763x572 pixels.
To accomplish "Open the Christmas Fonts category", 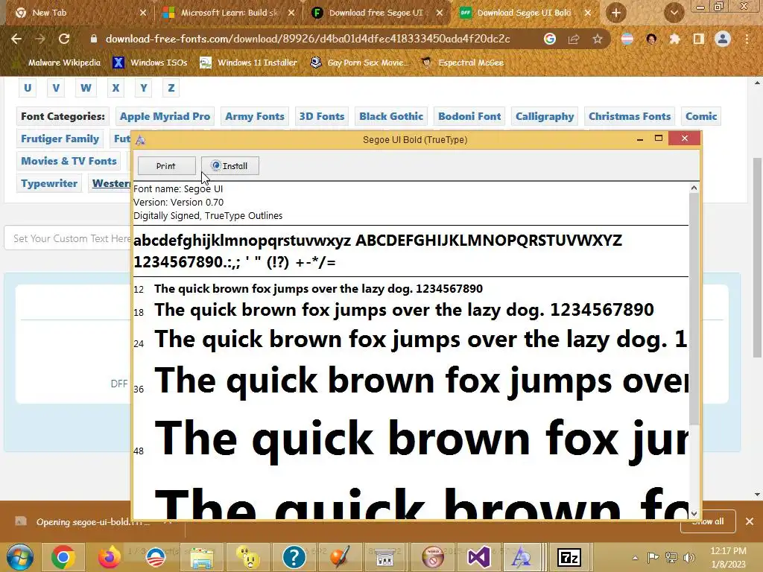I will click(x=630, y=117).
